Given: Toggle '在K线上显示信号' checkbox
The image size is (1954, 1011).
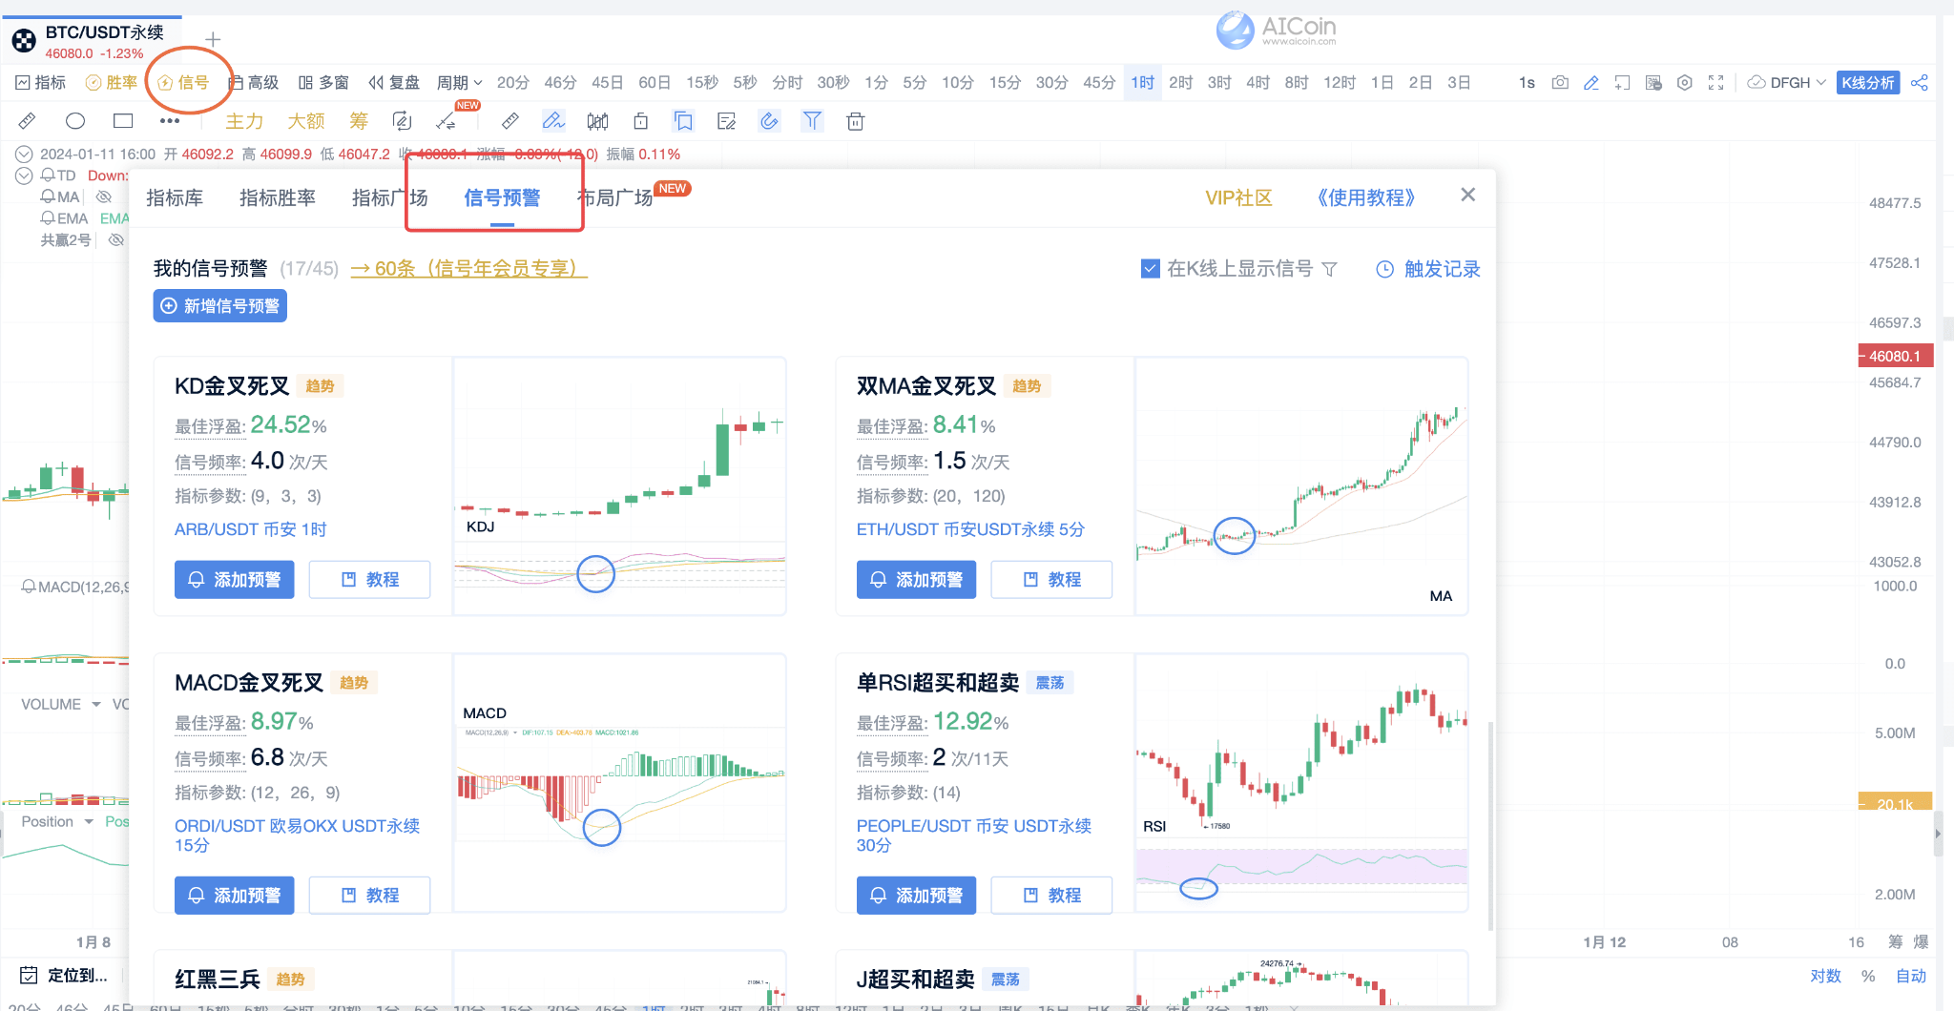Looking at the screenshot, I should point(1150,268).
